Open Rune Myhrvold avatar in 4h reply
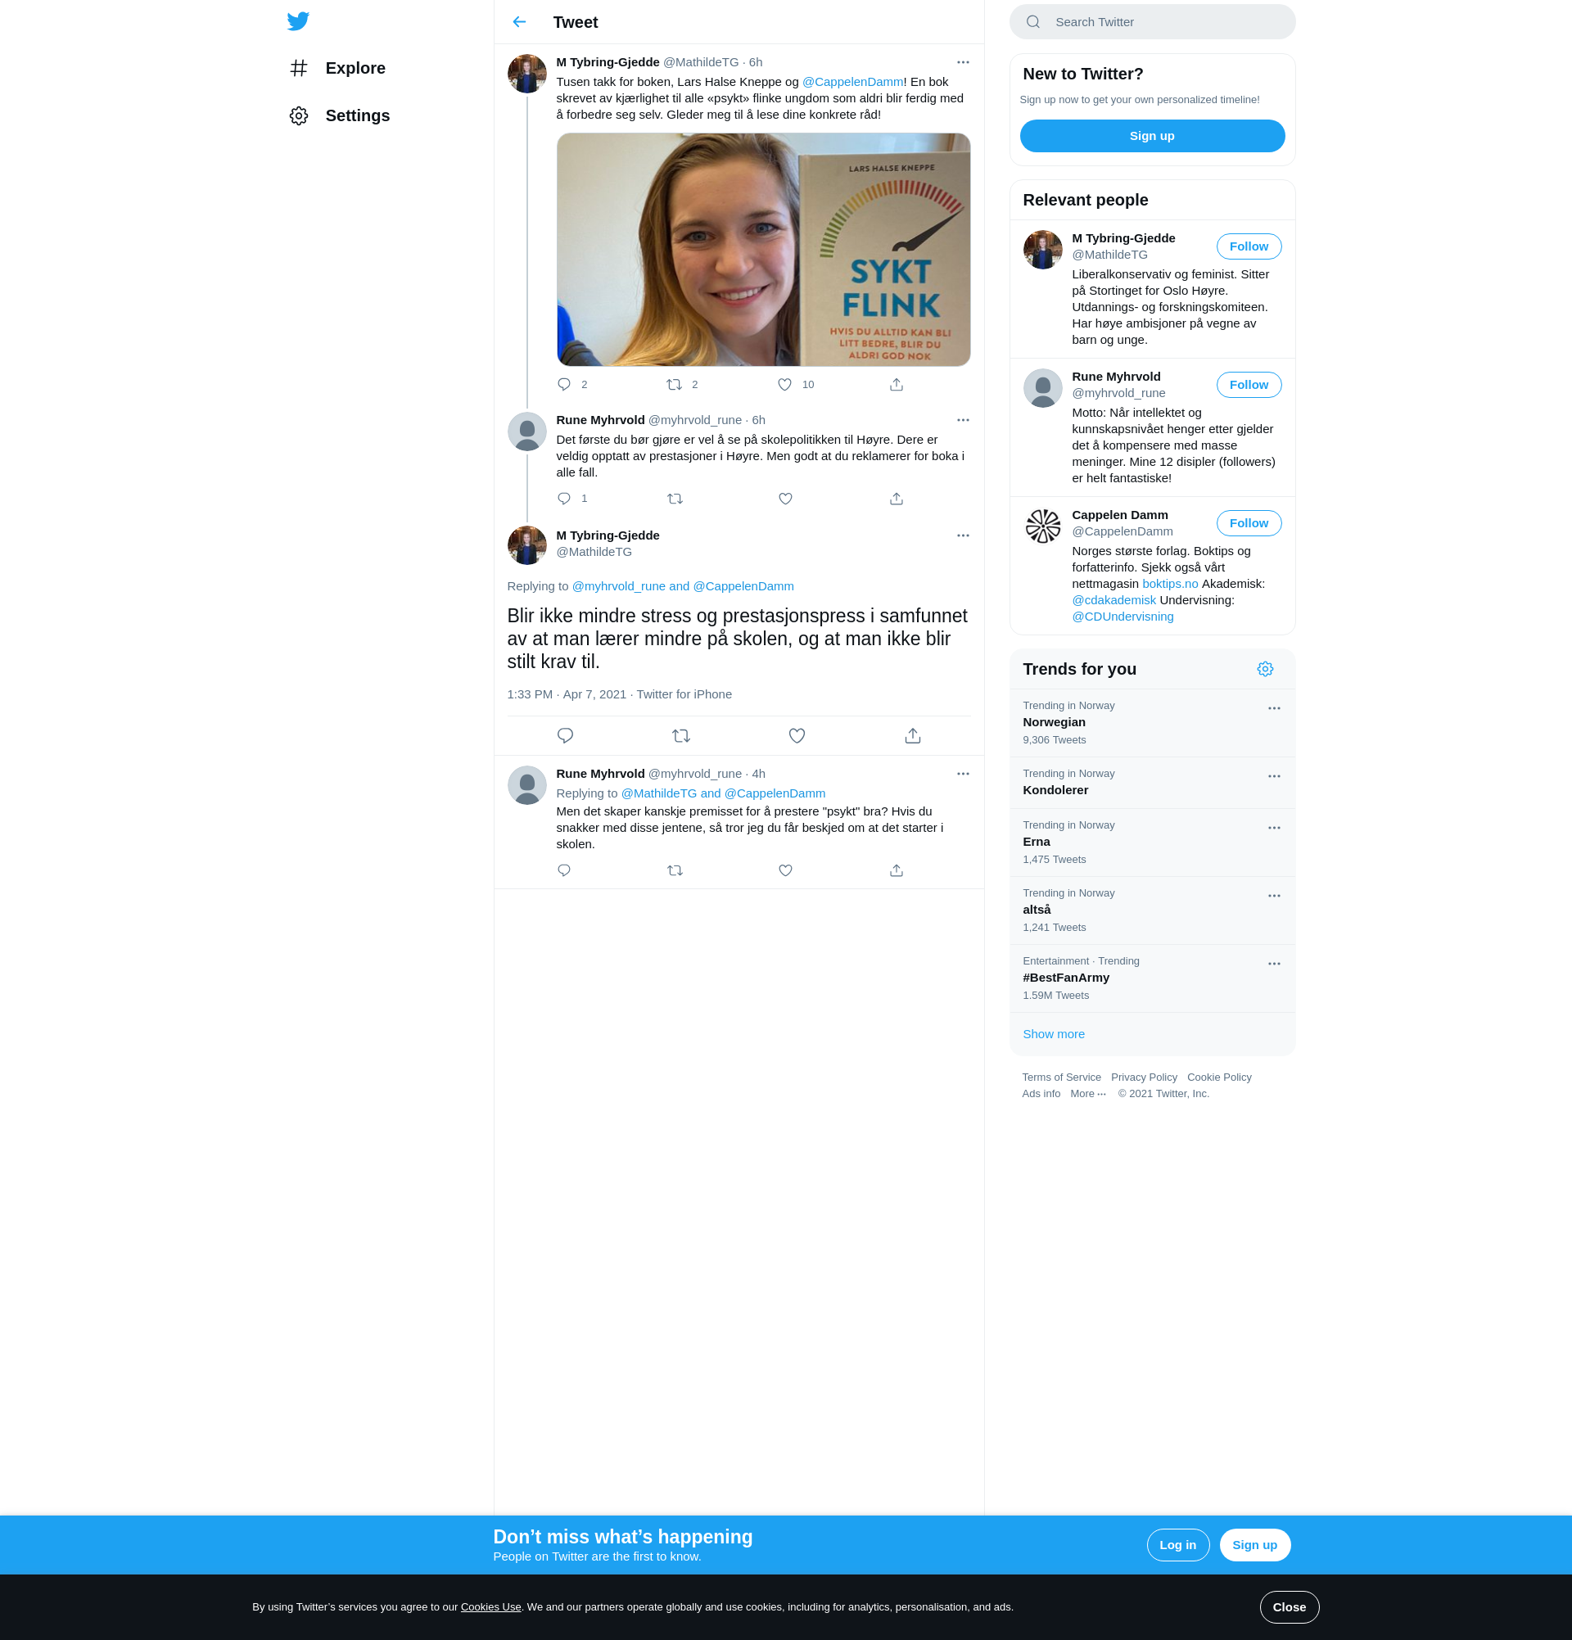 526,785
